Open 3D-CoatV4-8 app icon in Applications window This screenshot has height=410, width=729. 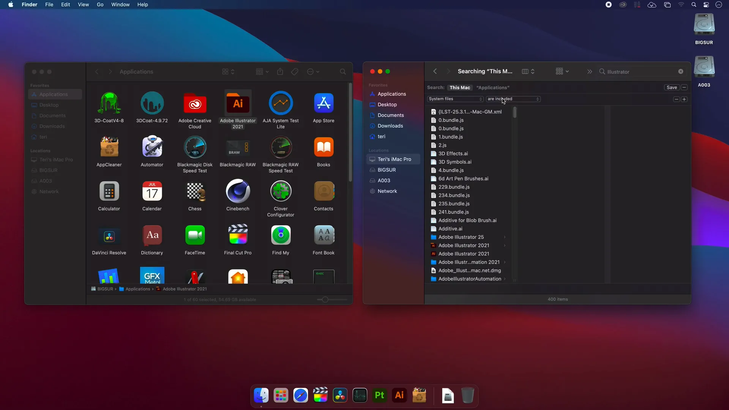[109, 103]
